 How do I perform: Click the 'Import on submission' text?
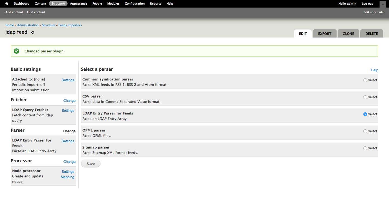click(x=31, y=90)
